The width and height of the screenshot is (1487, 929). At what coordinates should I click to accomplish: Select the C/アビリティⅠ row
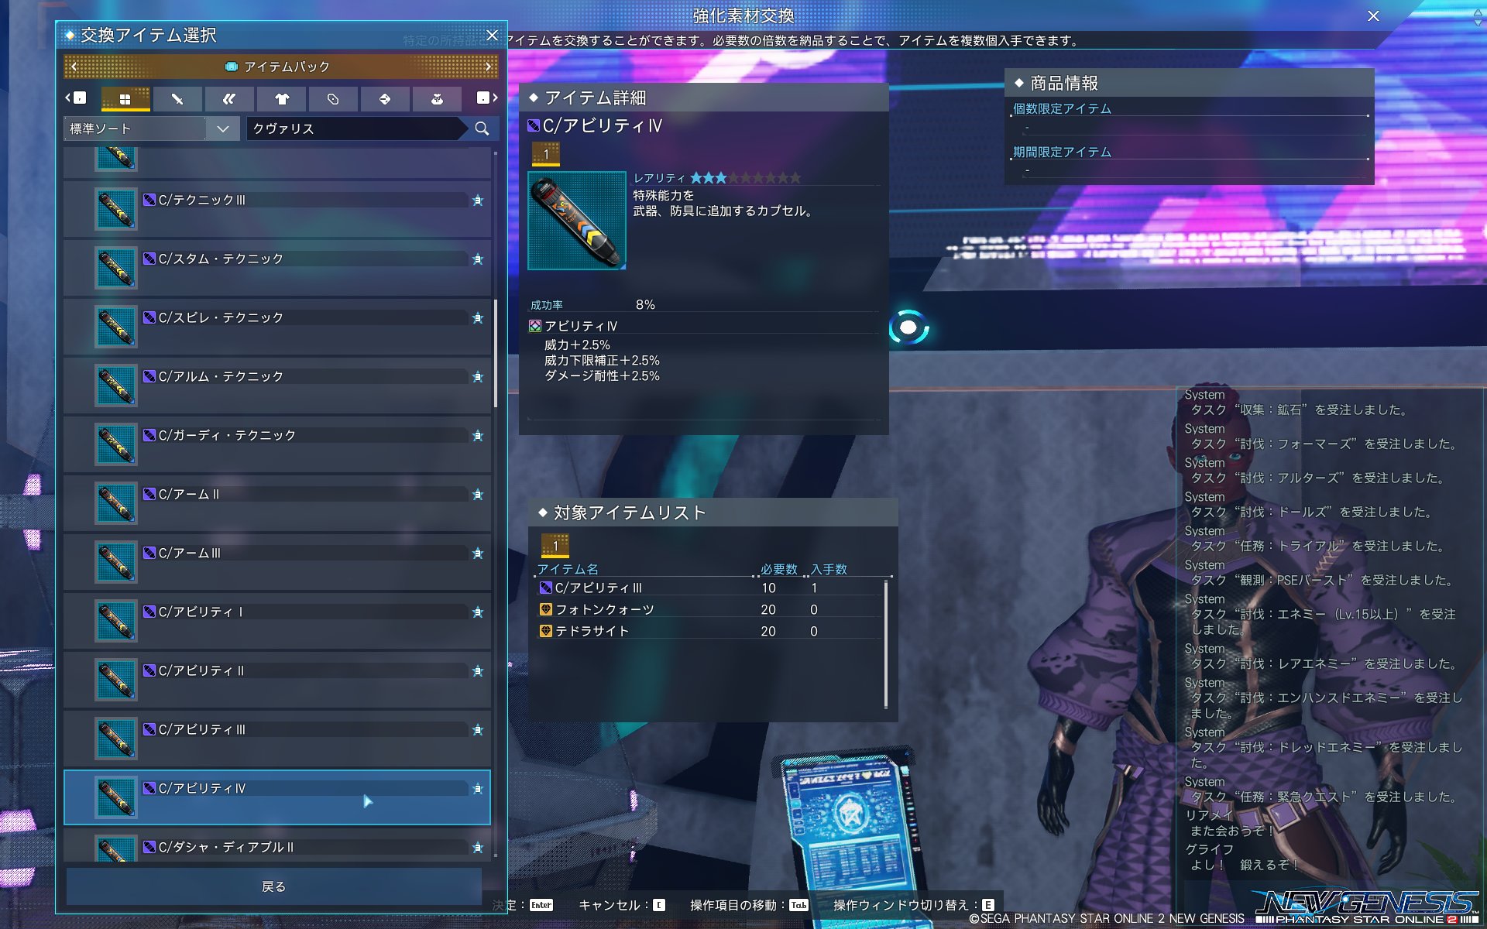click(x=277, y=621)
